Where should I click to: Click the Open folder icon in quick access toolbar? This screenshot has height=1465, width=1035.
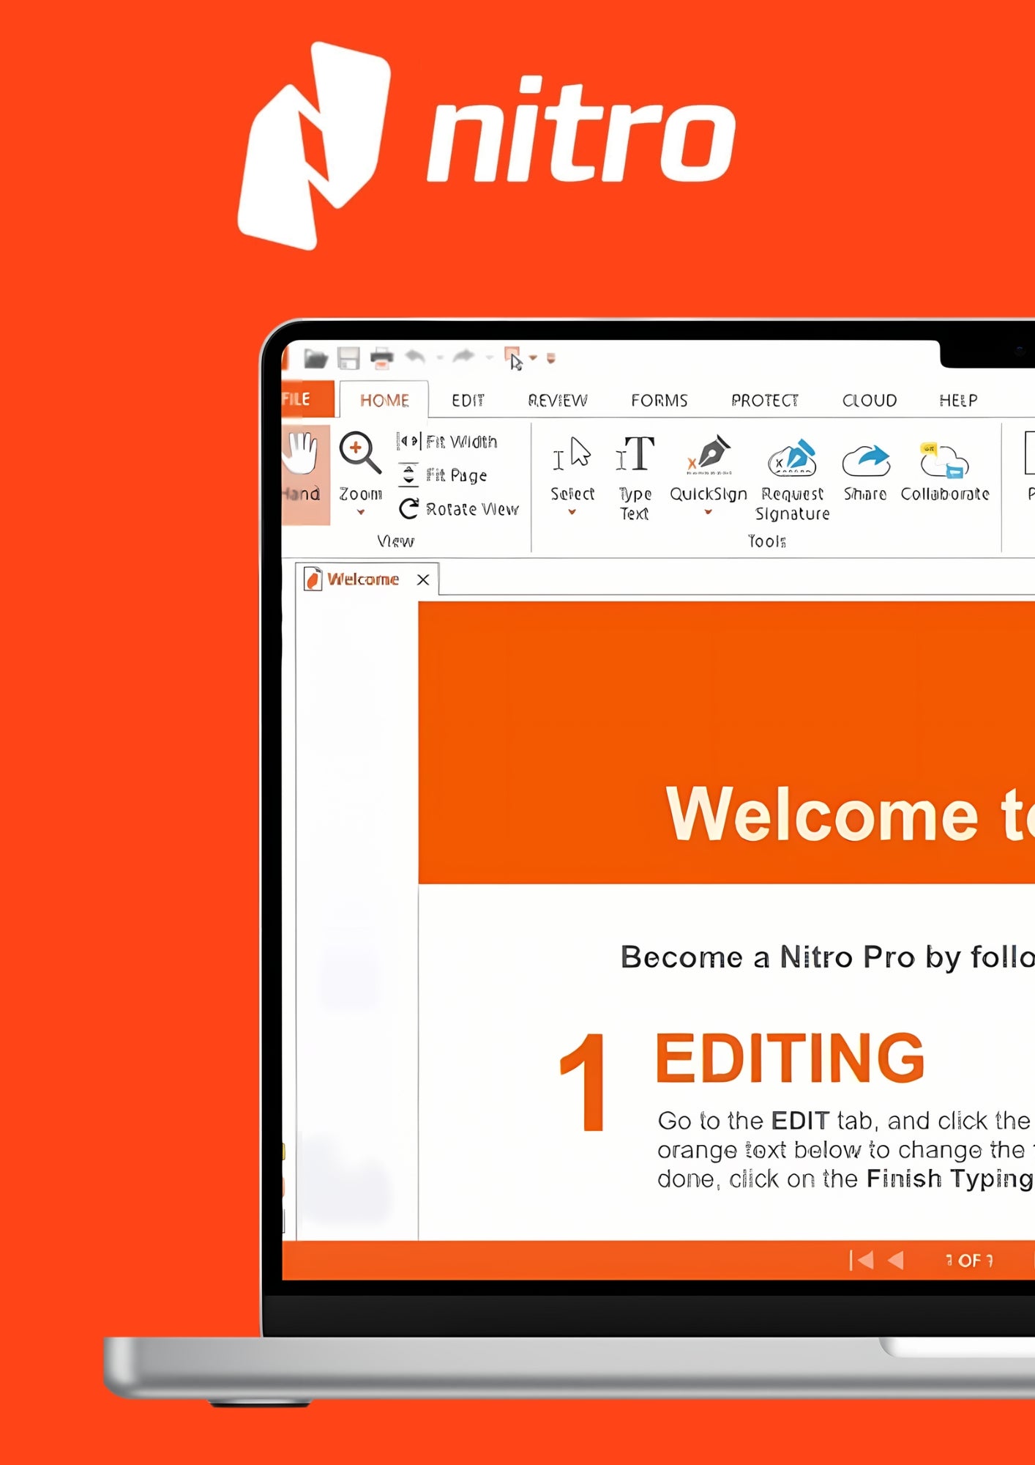pos(315,358)
